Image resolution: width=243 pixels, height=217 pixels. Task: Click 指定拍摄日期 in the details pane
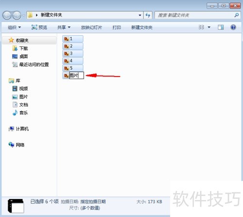point(93,202)
